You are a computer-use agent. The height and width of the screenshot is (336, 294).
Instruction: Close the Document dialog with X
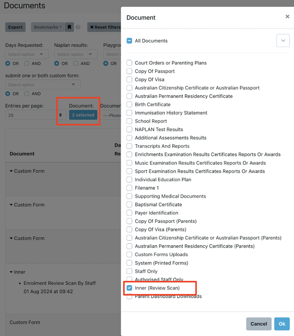(x=287, y=17)
